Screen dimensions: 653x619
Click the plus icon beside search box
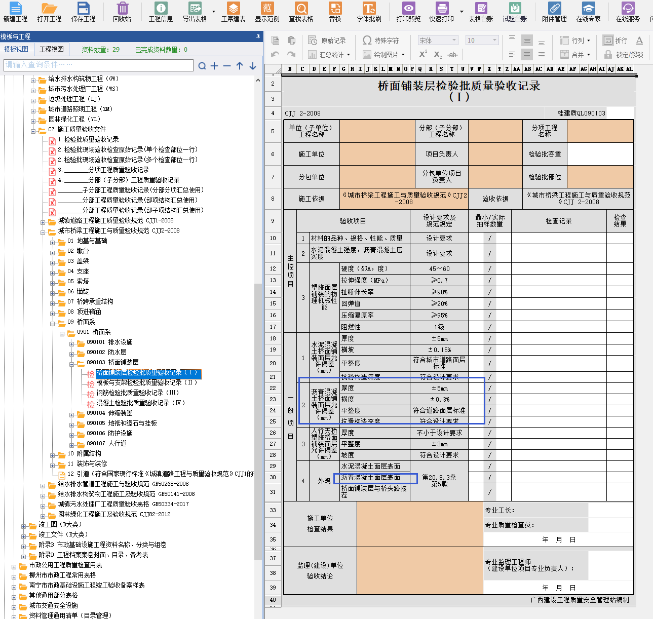click(x=214, y=66)
